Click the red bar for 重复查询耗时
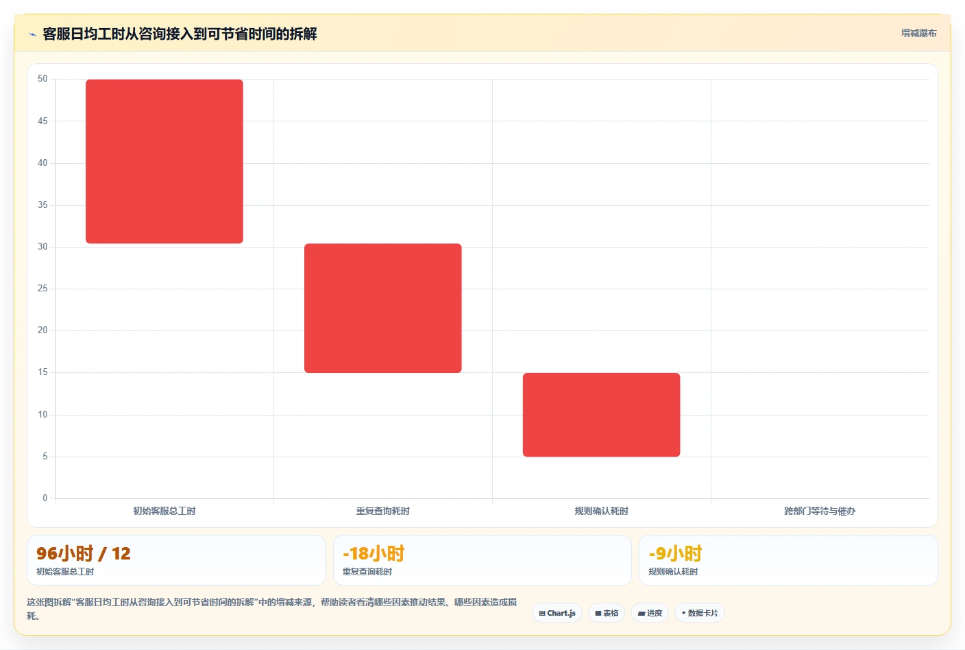 tap(383, 308)
